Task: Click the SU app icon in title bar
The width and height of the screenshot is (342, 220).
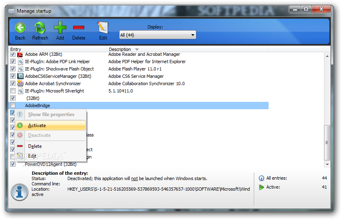Action: pos(11,11)
